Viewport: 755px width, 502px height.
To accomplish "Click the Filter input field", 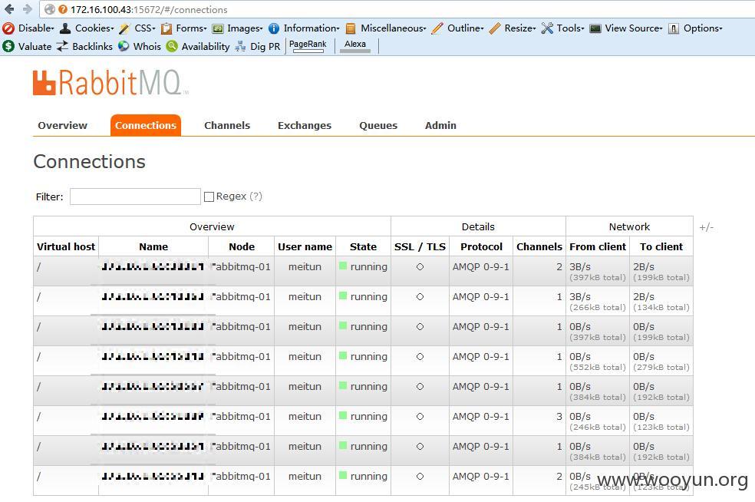I will click(135, 197).
